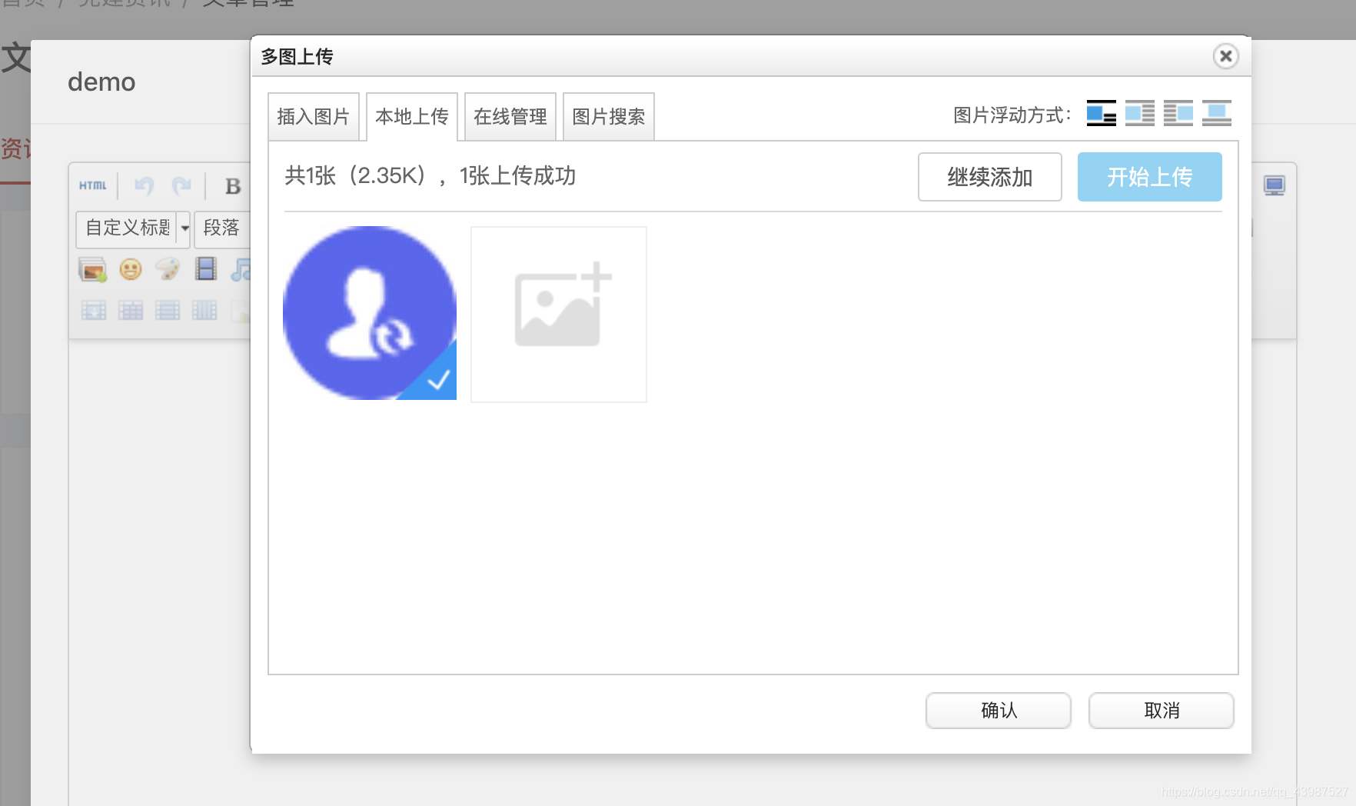Choose float-right image alignment
This screenshot has height=806, width=1356.
point(1178,114)
